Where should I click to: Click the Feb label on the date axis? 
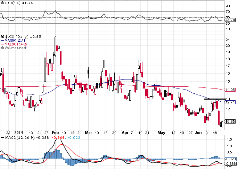(x=56, y=133)
